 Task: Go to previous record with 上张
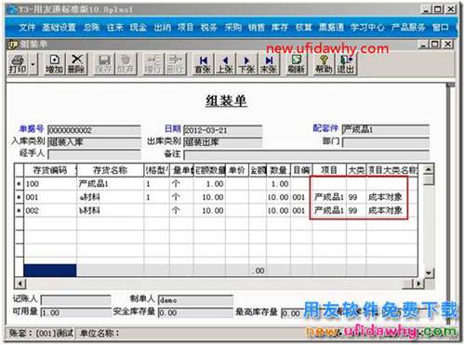225,64
